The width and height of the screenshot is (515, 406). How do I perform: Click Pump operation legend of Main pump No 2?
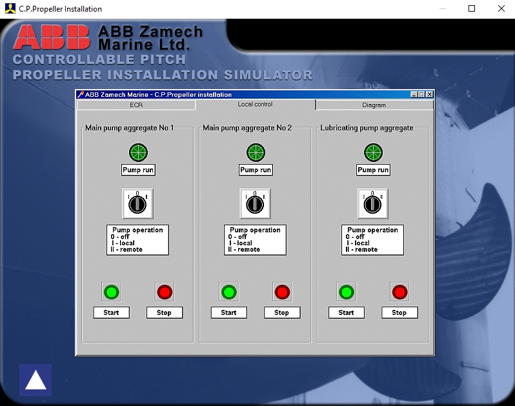click(255, 239)
